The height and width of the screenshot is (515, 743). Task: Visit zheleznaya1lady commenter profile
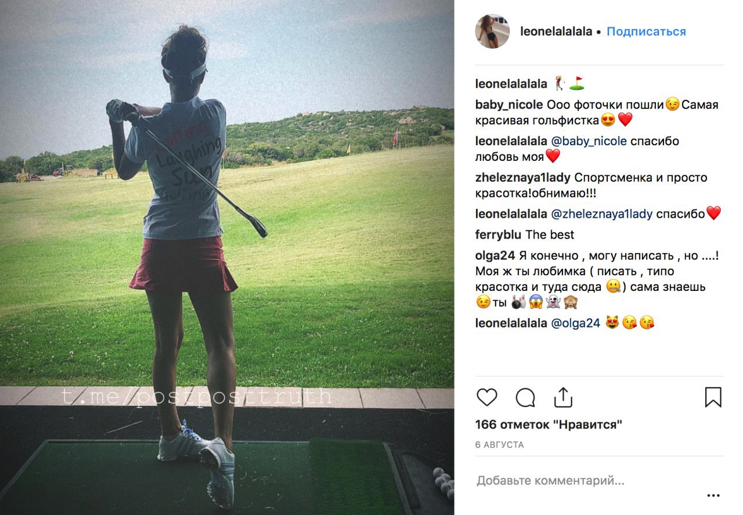pos(523,178)
